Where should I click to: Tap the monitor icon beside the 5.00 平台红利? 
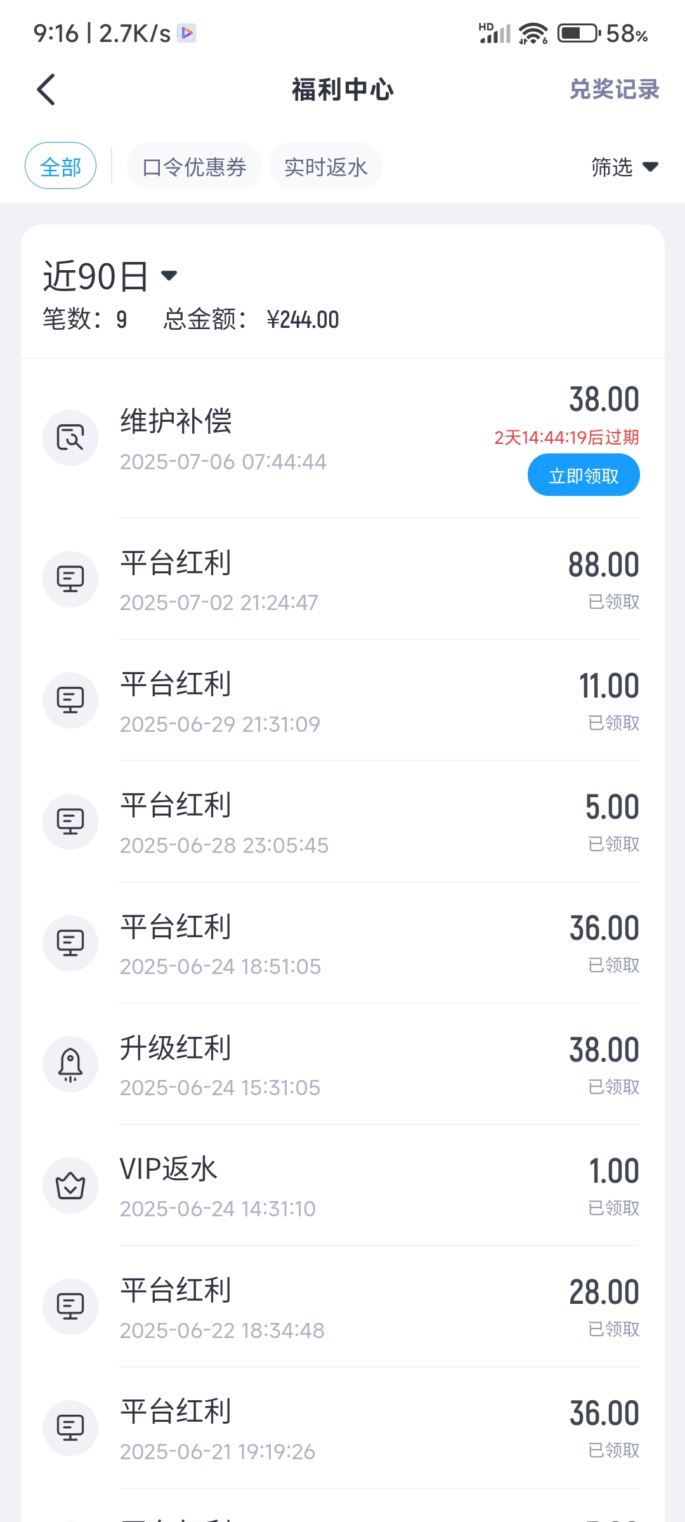[x=70, y=821]
